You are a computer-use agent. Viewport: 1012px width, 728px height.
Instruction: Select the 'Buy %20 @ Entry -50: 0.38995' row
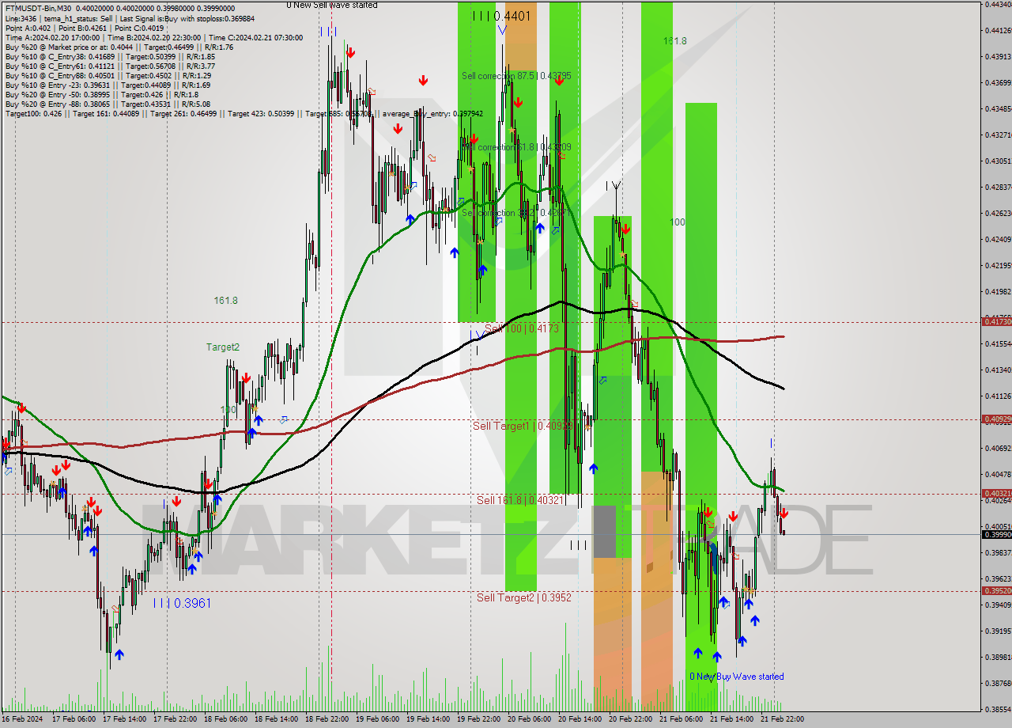(104, 94)
